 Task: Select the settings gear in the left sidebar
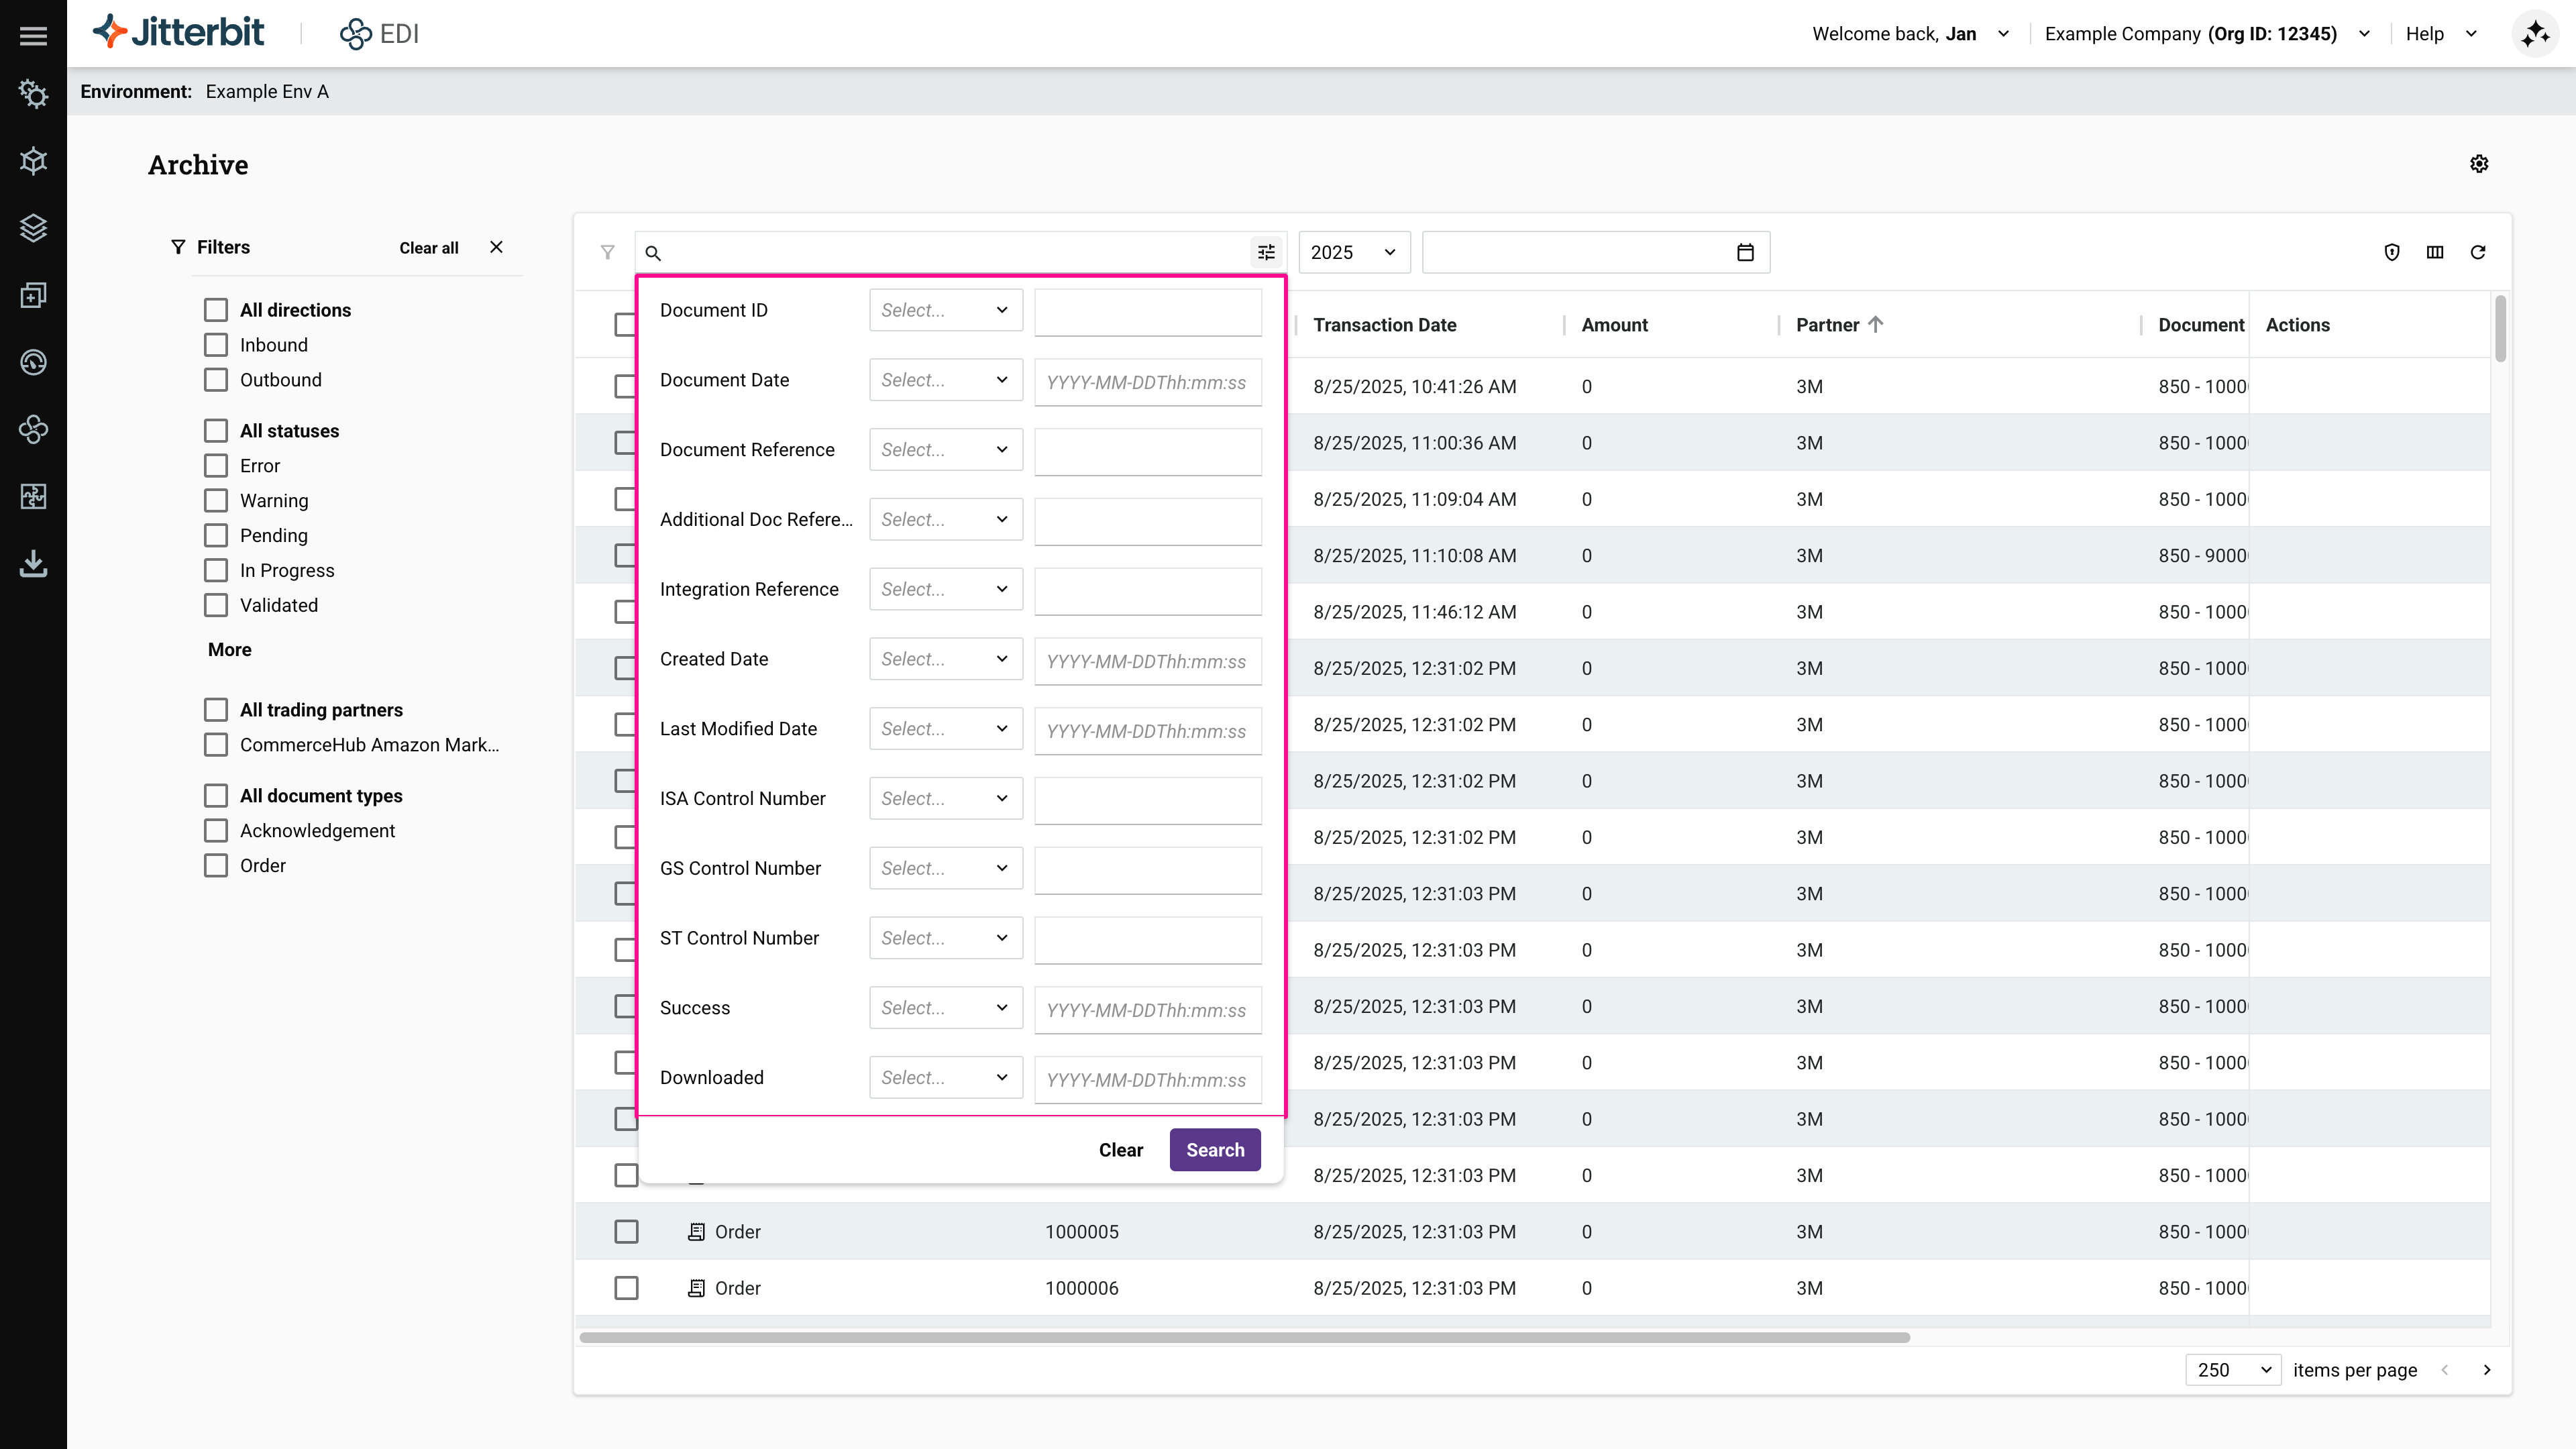[x=33, y=94]
